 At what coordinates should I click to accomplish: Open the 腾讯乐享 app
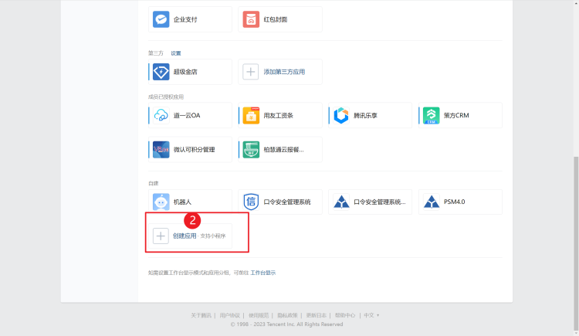pos(371,115)
